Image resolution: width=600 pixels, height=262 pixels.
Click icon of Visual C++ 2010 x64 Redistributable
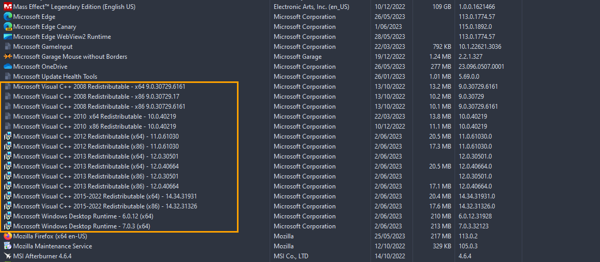click(x=8, y=116)
